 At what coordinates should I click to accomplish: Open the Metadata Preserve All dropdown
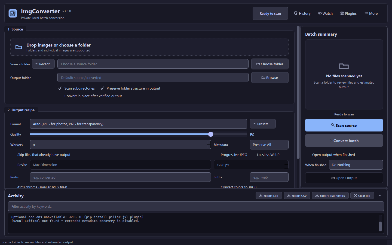269,145
